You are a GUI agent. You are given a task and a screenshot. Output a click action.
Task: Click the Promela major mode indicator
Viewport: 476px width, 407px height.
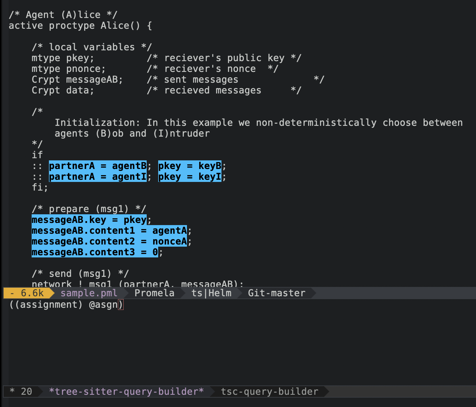tap(154, 293)
